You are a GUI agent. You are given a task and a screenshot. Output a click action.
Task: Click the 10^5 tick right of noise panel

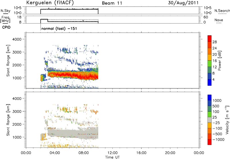point(208,8)
